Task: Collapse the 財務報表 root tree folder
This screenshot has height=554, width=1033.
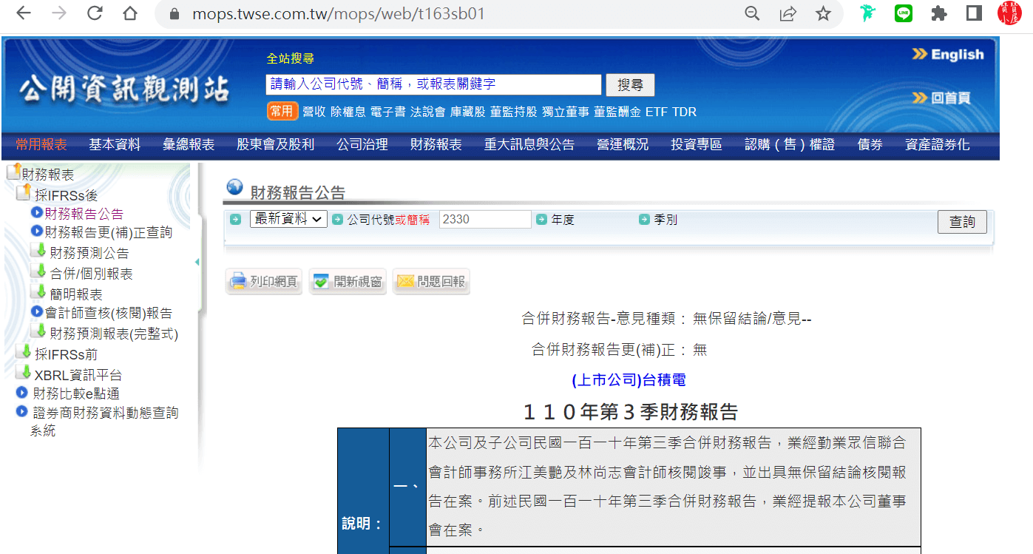Action: click(13, 172)
